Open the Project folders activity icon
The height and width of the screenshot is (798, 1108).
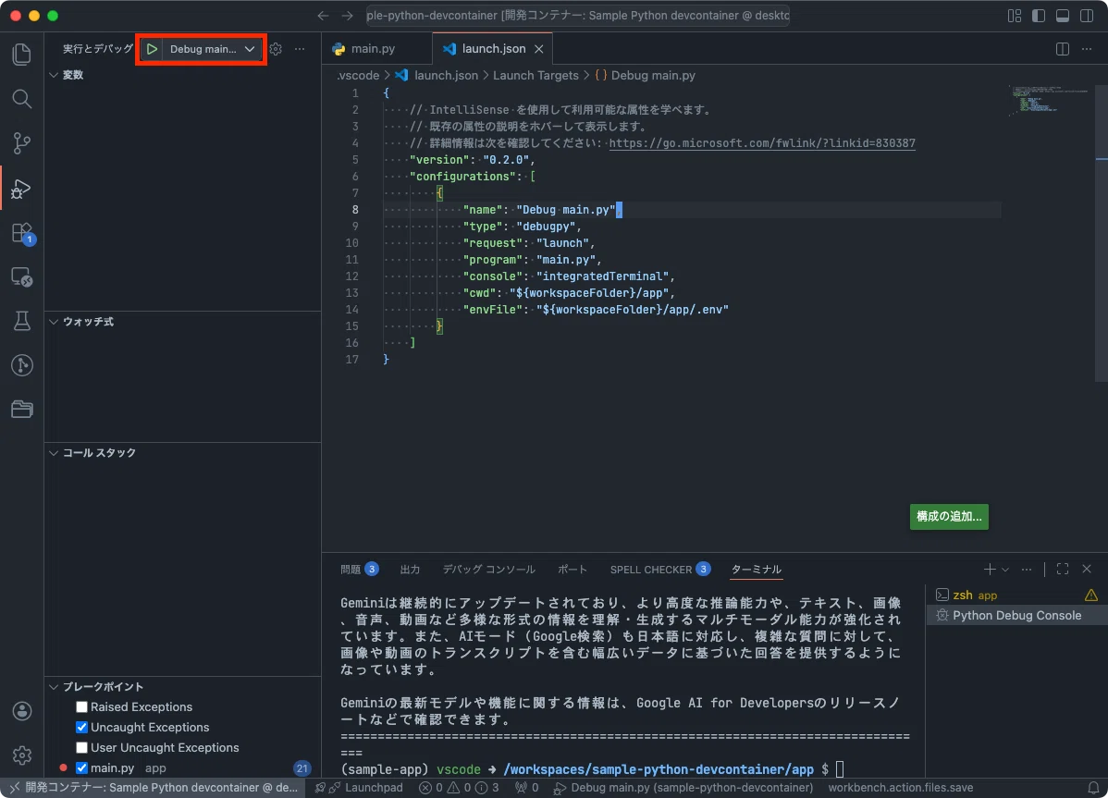(22, 409)
